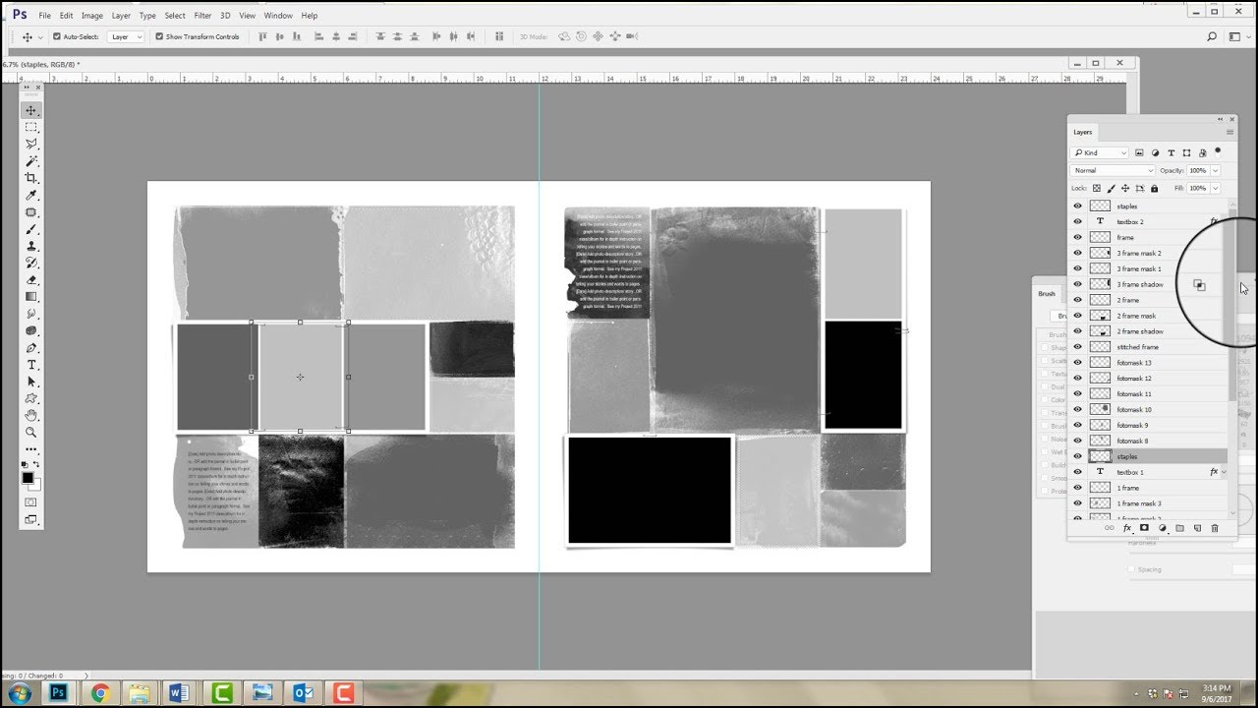Filter layers by type layers (T icon)

pyautogui.click(x=1171, y=153)
